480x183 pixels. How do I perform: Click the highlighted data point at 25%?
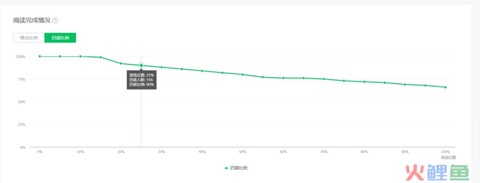(141, 65)
